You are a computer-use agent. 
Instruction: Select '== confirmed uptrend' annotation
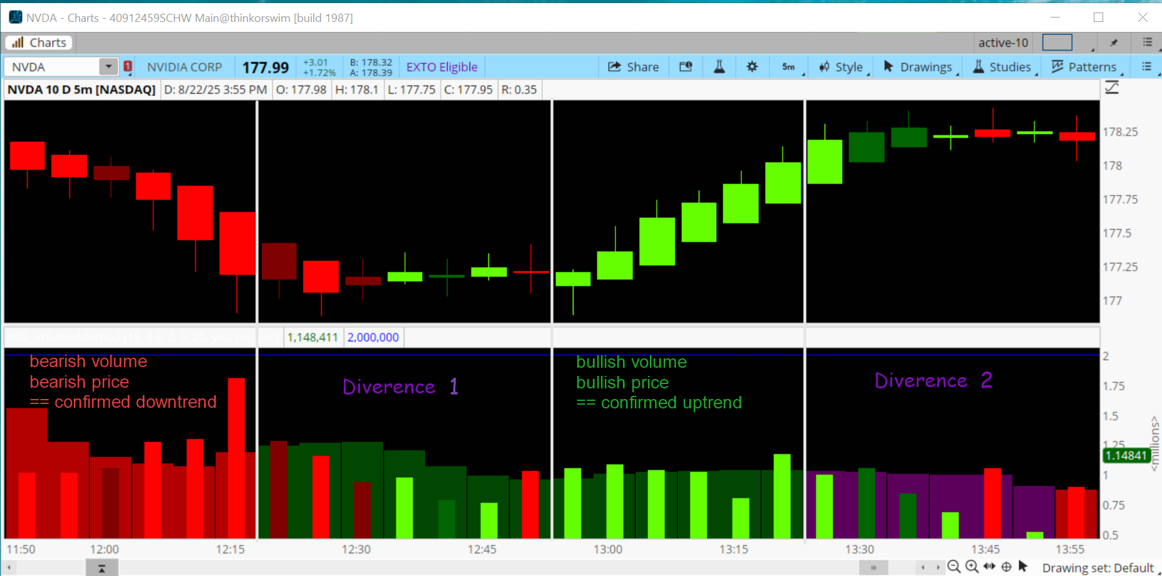[659, 403]
